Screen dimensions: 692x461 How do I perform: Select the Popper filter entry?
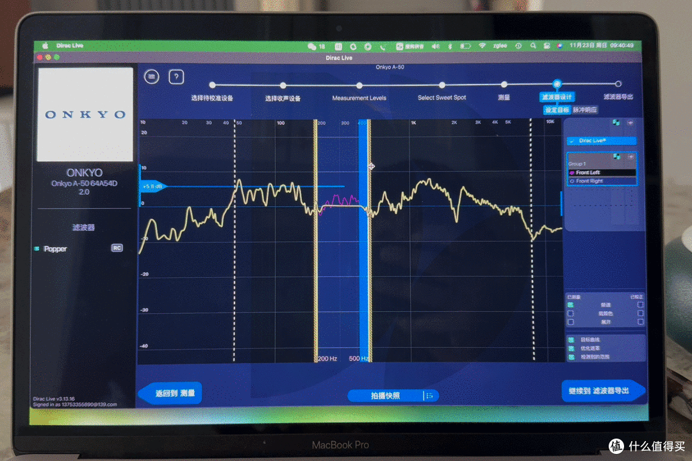coord(55,249)
